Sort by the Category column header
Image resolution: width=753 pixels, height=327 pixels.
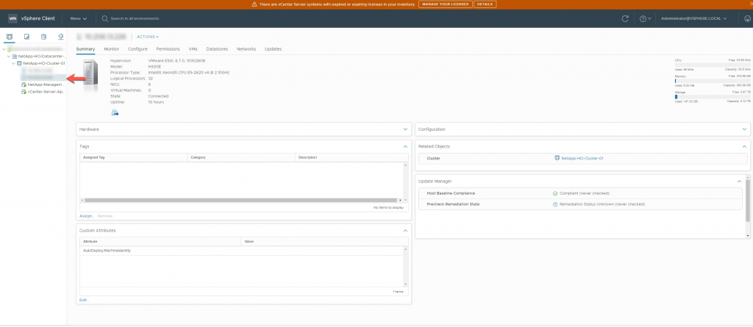point(241,157)
